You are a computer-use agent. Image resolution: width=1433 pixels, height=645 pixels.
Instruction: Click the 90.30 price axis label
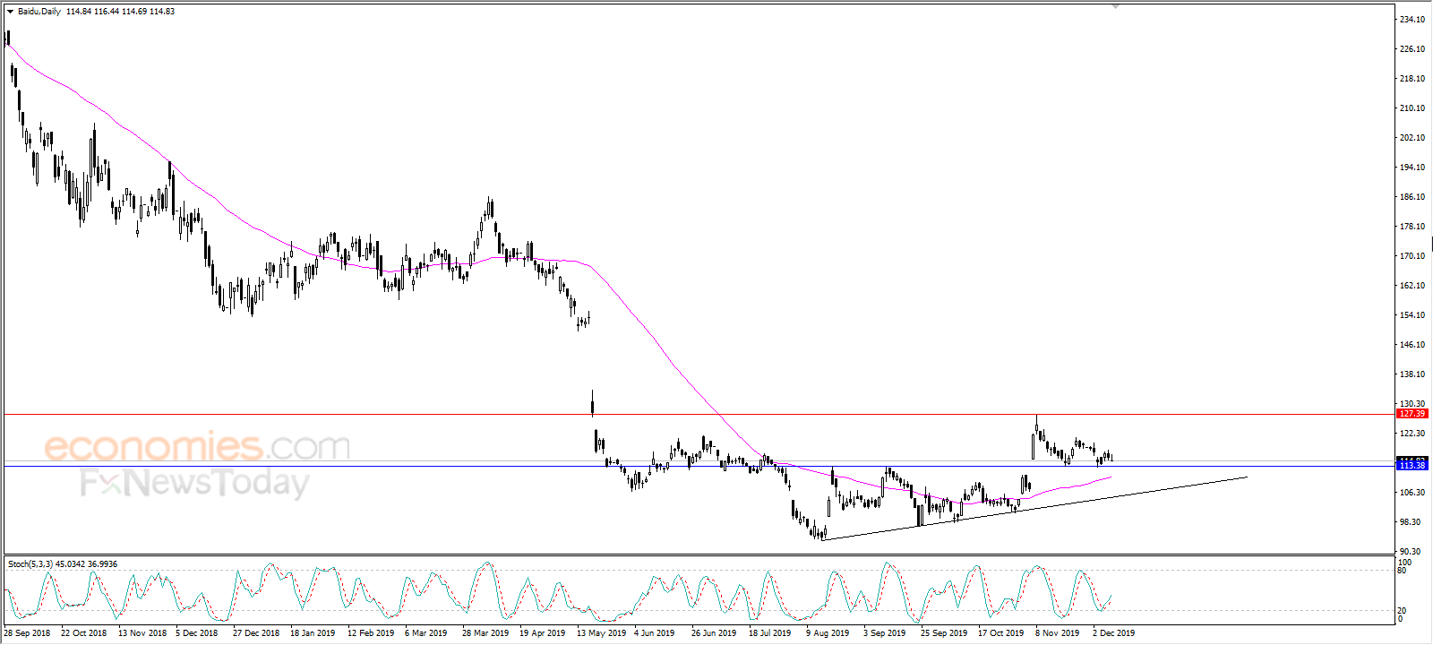[1410, 552]
